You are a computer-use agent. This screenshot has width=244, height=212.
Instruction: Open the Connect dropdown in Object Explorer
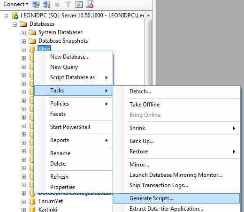15,4
